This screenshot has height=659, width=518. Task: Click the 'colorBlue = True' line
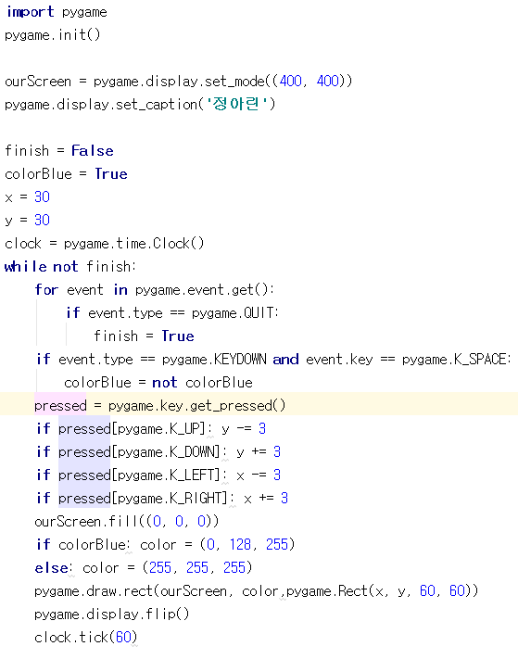click(66, 173)
